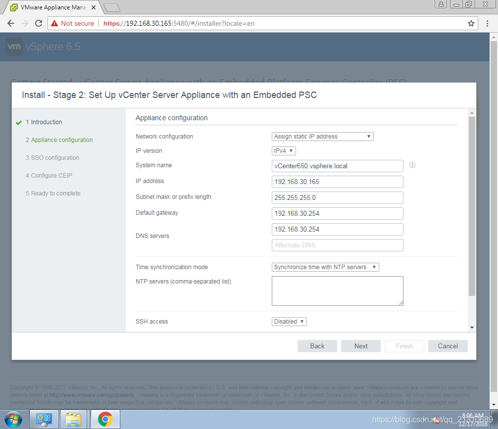Click the IP address field
This screenshot has width=498, height=429.
(337, 182)
